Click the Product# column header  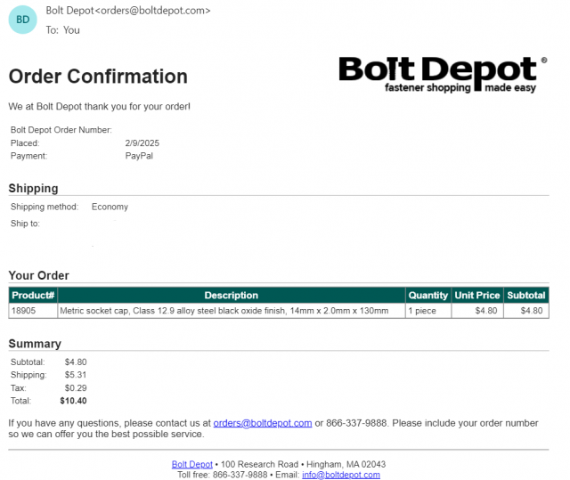33,295
